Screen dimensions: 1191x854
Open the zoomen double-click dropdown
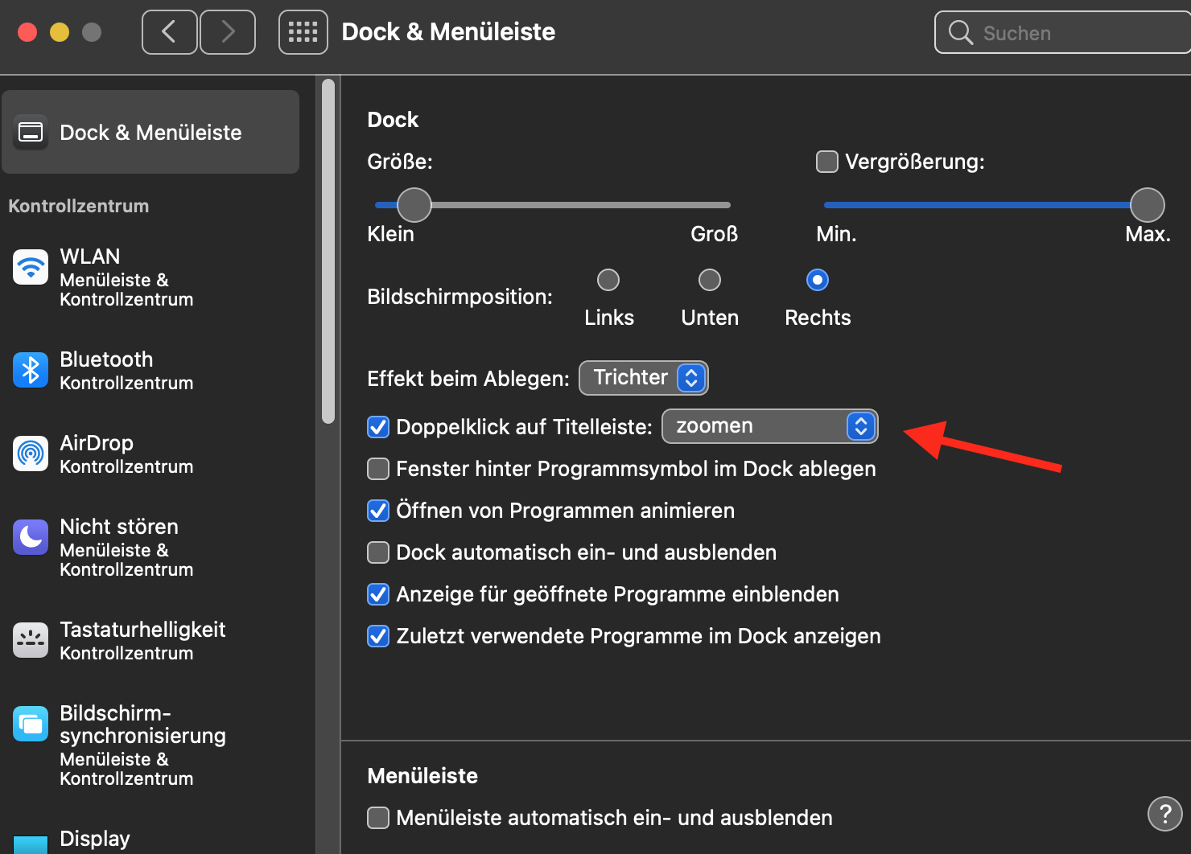pyautogui.click(x=769, y=426)
